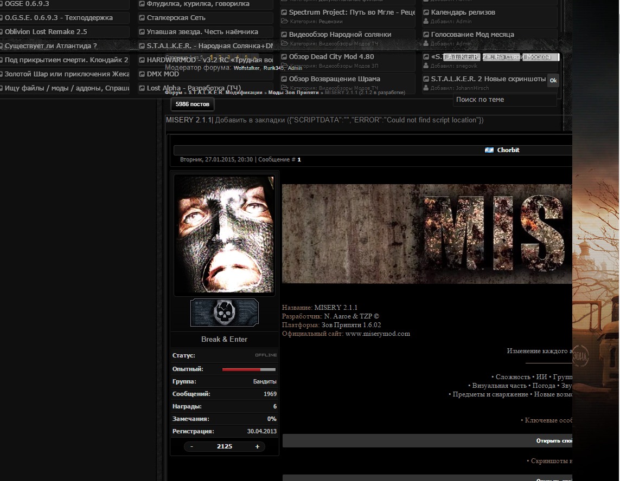
Task: Click the skull rank badge under the avatar
Action: pyautogui.click(x=224, y=313)
